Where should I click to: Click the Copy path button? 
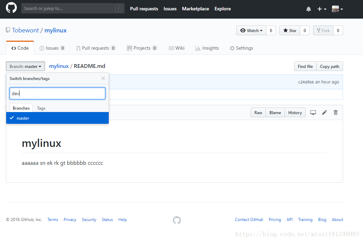(x=329, y=66)
